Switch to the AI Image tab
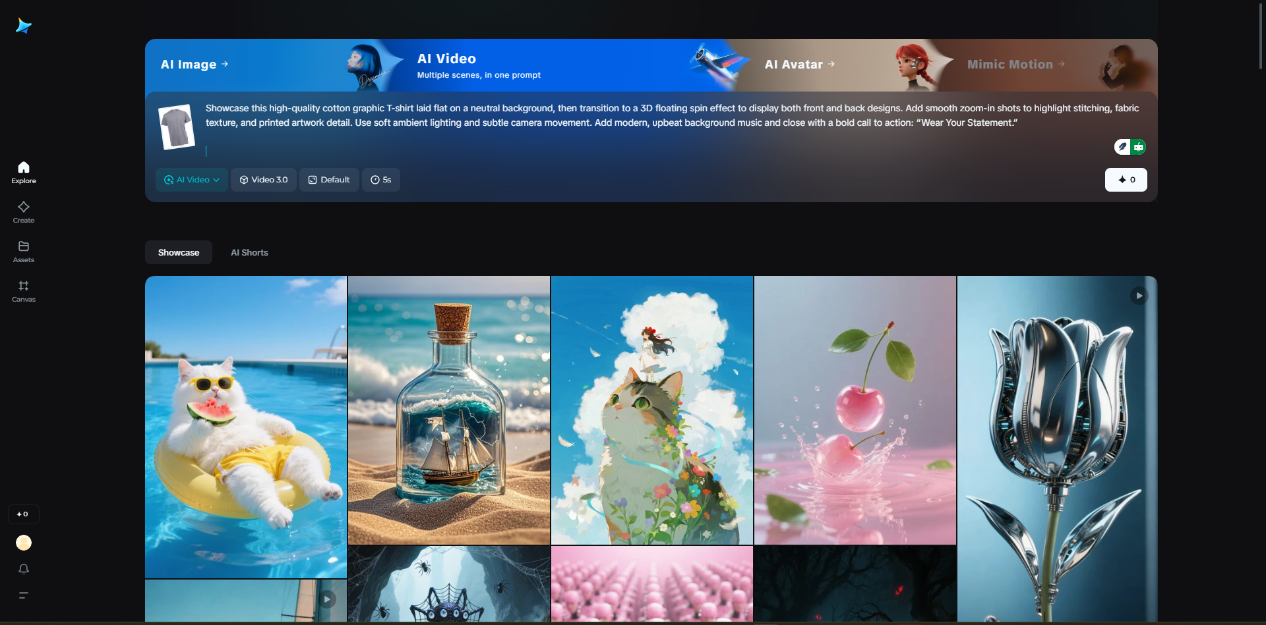Screen dimensions: 1266x625 (x=195, y=65)
